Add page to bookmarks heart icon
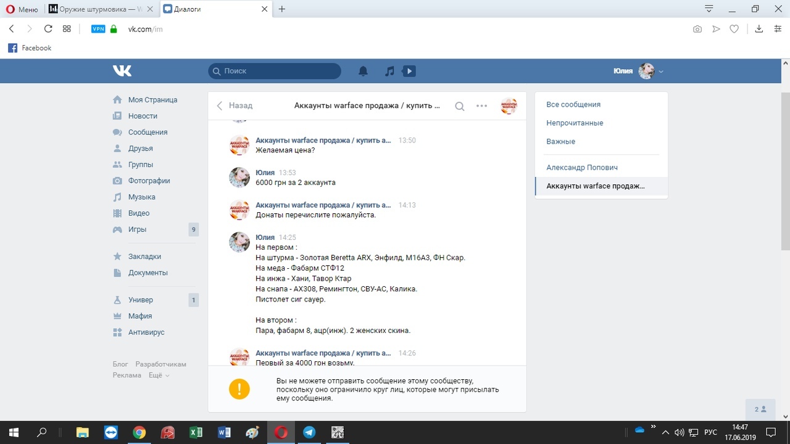Viewport: 790px width, 444px height. pyautogui.click(x=734, y=28)
